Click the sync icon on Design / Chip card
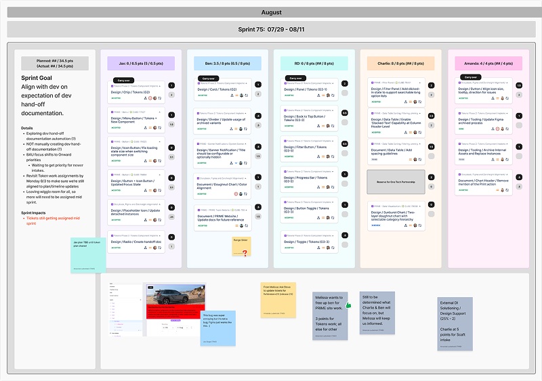The image size is (542, 381). pyautogui.click(x=160, y=98)
